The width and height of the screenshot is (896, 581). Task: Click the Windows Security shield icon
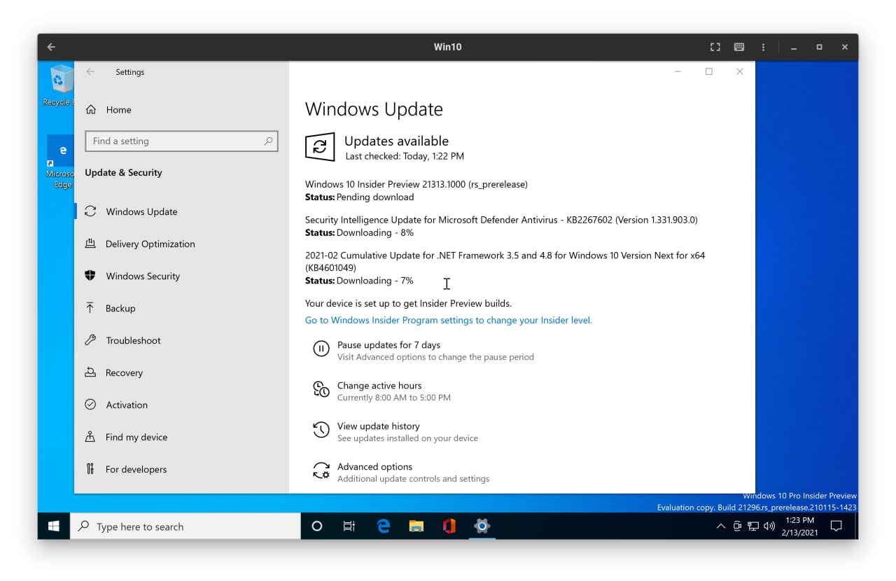click(x=90, y=276)
